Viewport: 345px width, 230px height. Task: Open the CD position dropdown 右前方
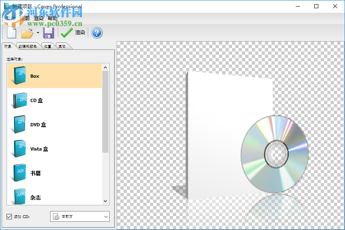click(x=80, y=216)
